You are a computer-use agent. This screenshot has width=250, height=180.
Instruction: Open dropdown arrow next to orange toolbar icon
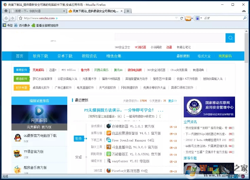192,18
